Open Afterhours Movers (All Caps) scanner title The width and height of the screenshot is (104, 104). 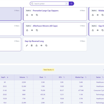(45, 26)
